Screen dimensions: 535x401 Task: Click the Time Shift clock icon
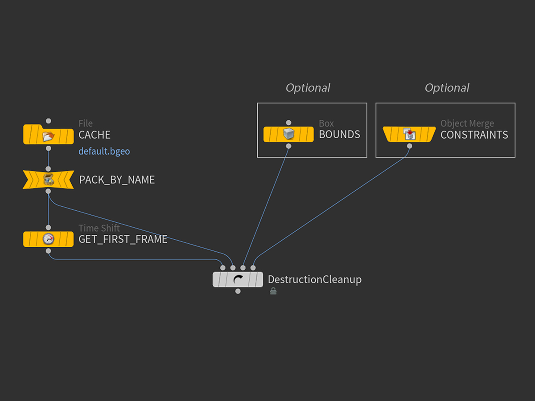pos(48,239)
